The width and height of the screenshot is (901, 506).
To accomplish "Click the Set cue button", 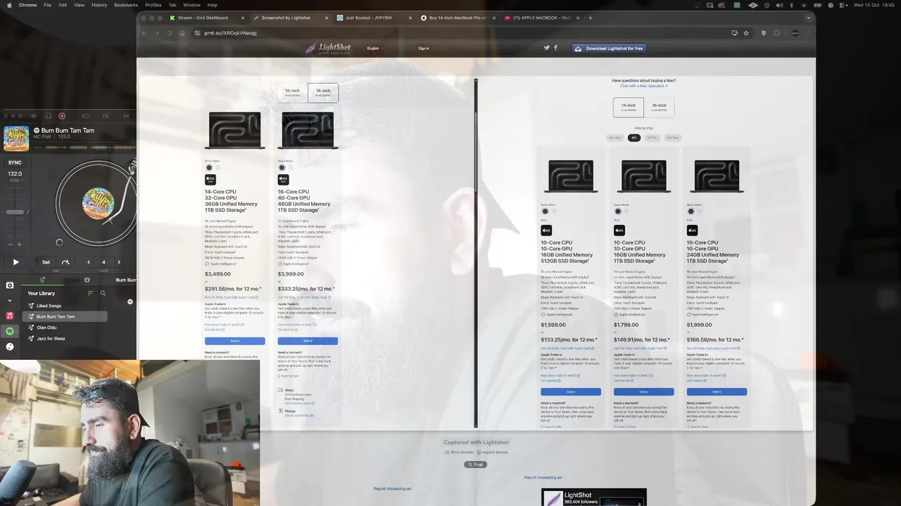I will [46, 262].
